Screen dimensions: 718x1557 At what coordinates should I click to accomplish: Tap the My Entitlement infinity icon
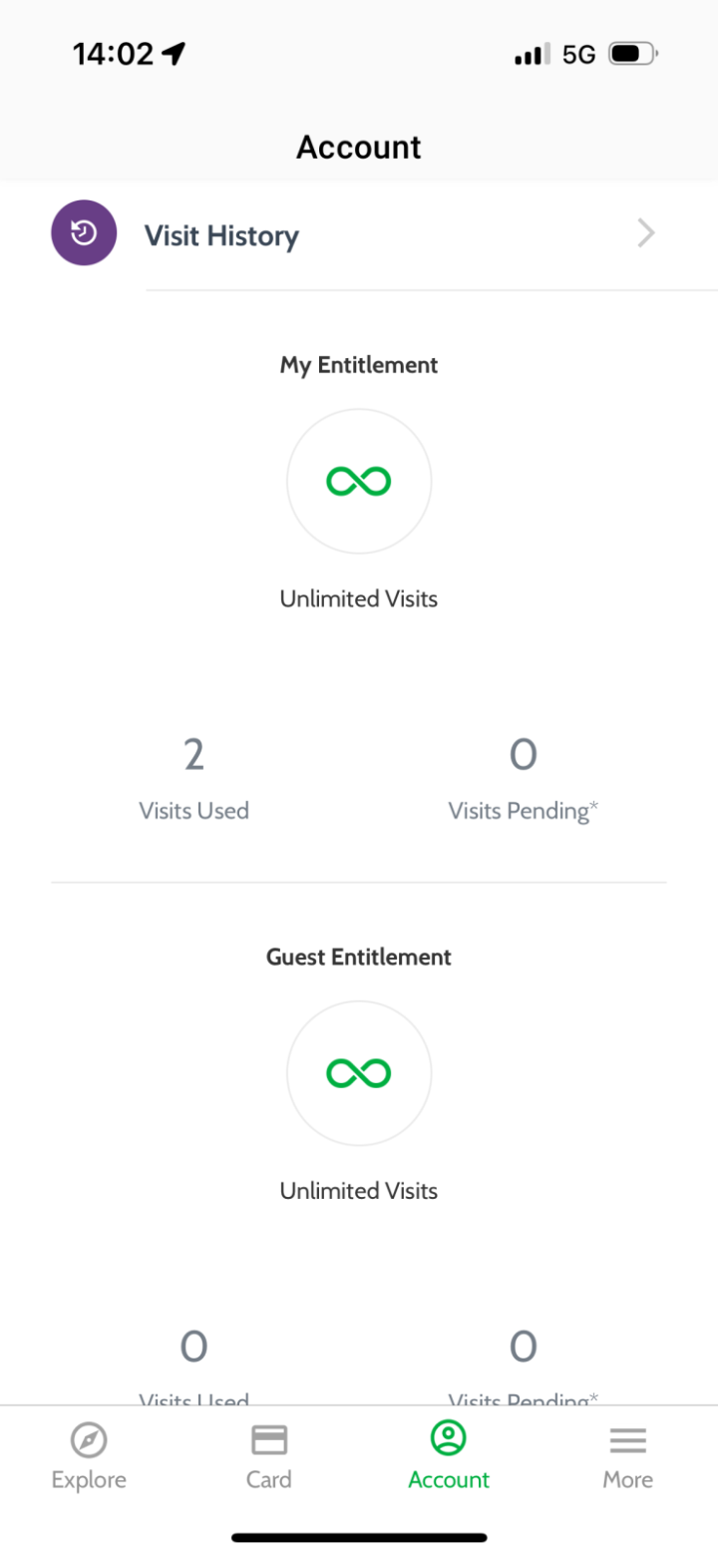click(x=359, y=482)
